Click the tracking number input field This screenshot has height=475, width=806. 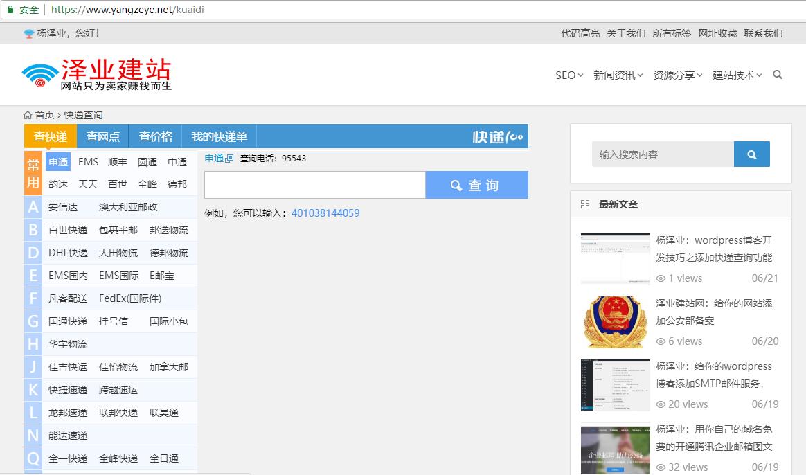tap(315, 185)
